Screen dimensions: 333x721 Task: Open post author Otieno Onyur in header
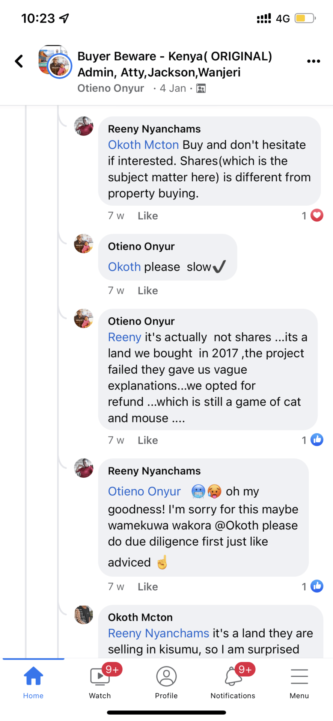[111, 89]
